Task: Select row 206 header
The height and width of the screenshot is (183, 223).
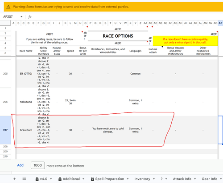Action: [x=5, y=102]
